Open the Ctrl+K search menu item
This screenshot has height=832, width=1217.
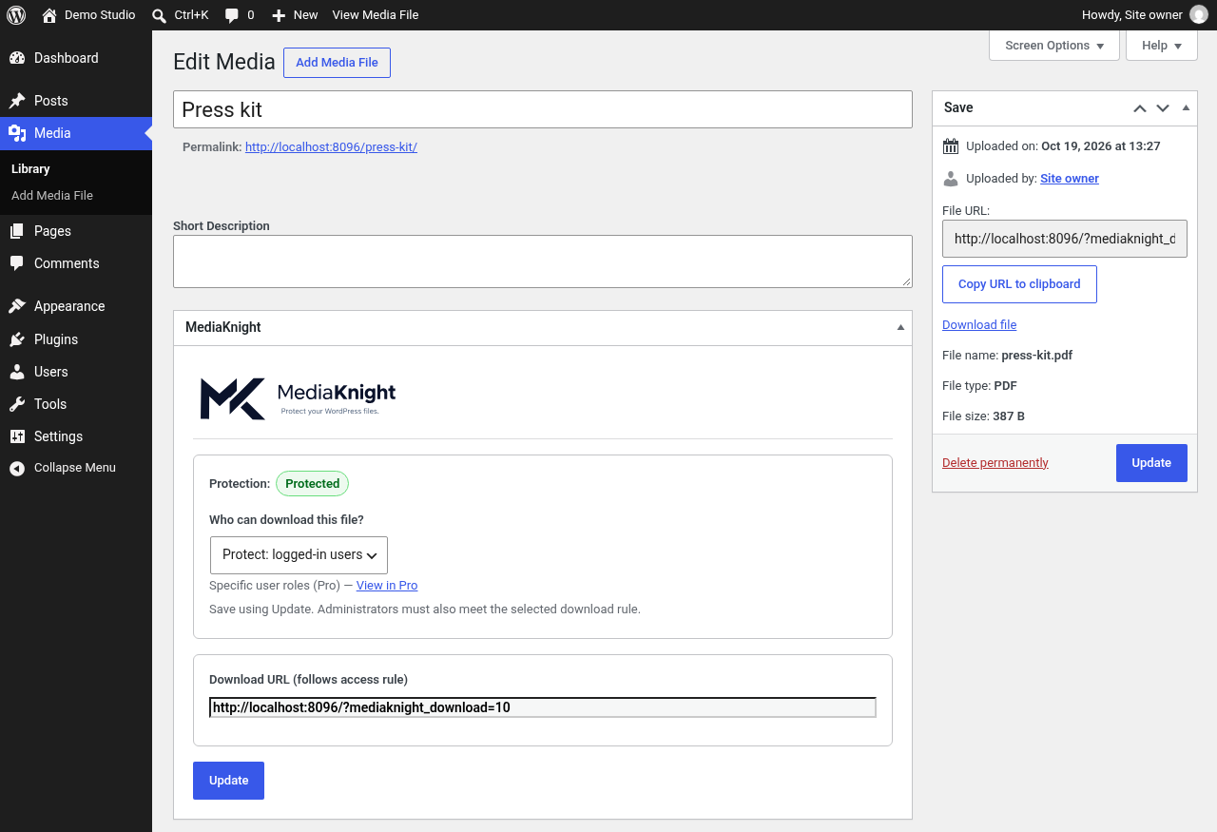(x=180, y=15)
